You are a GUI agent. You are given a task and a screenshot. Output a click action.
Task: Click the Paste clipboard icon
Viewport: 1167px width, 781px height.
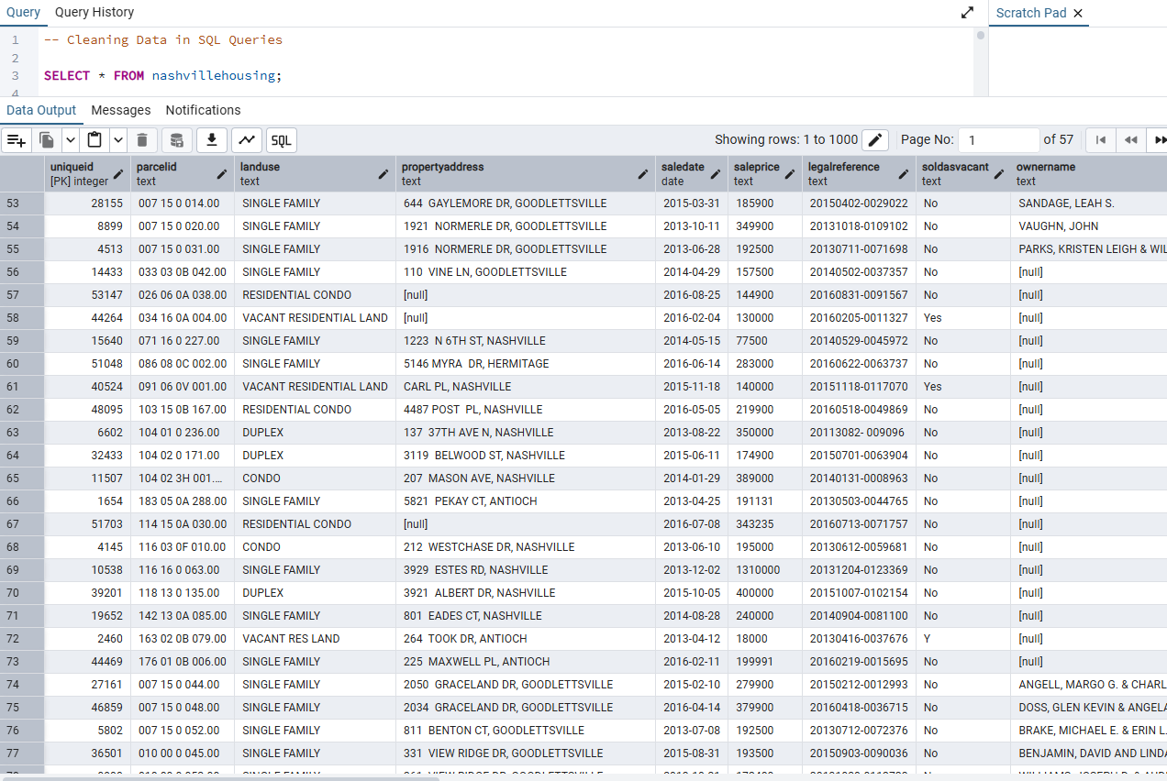pyautogui.click(x=94, y=140)
